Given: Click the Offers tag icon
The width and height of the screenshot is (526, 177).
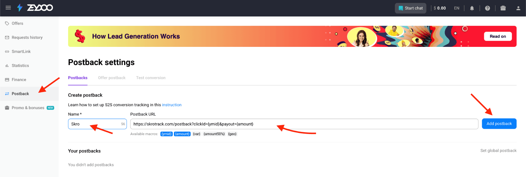Looking at the screenshot, I should [x=7, y=23].
